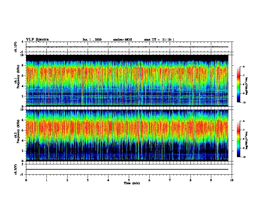The height and width of the screenshot is (202, 261).
Task: Click the ch.1 frequency tick label "4"
Action: coord(23,86)
